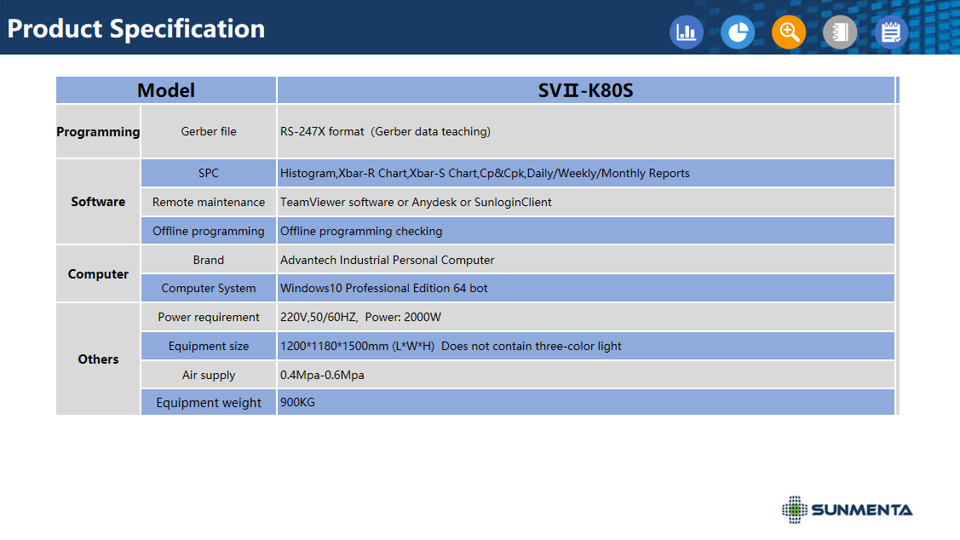Click the "Computer" category cell
Image resolution: width=960 pixels, height=540 pixels.
coord(98,273)
